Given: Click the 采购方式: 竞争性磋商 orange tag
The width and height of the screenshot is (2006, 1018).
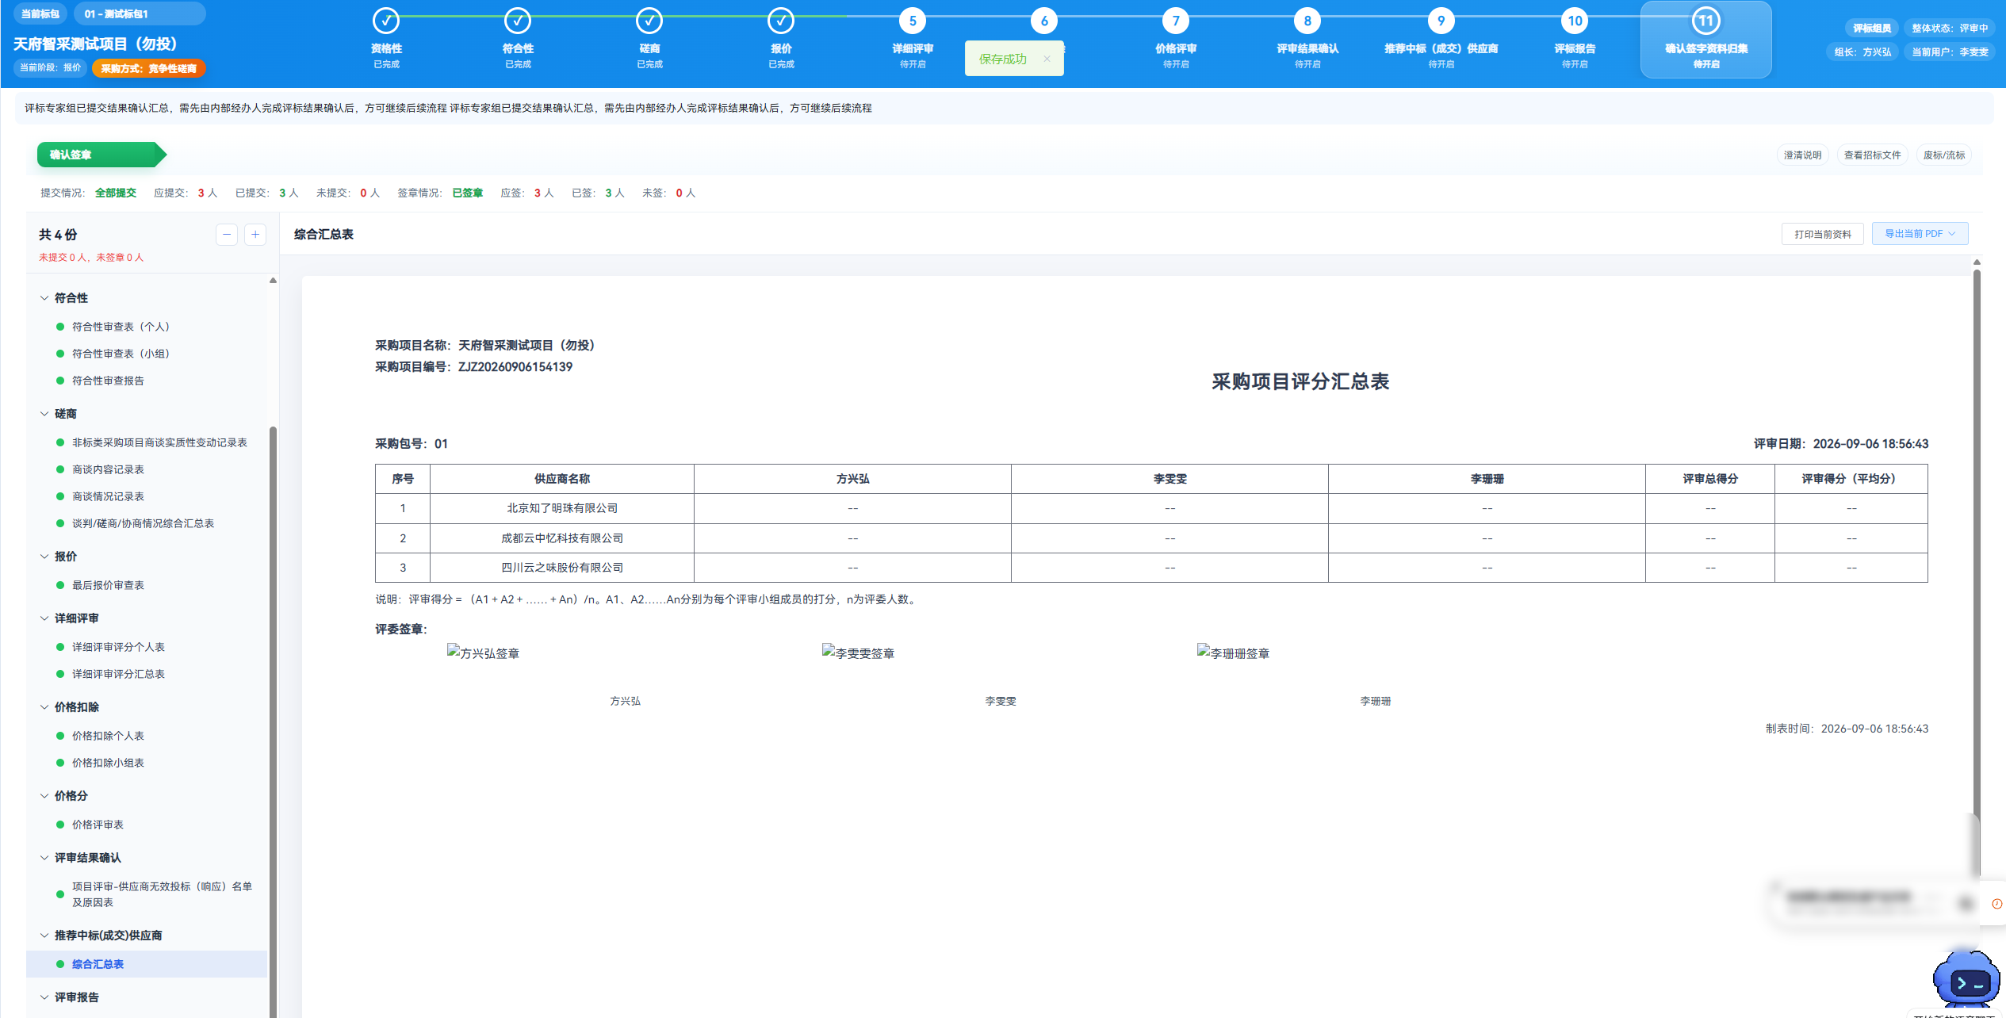Looking at the screenshot, I should [x=148, y=68].
